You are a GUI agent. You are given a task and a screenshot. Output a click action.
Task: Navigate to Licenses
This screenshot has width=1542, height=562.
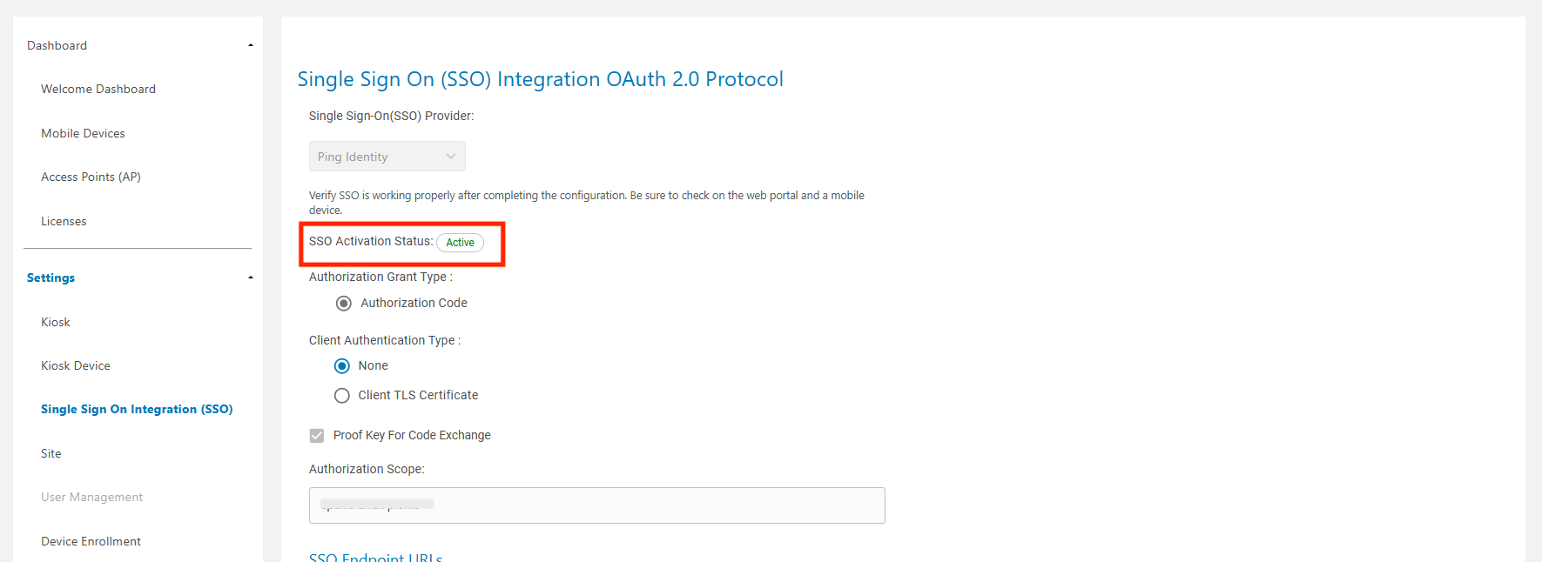(64, 221)
